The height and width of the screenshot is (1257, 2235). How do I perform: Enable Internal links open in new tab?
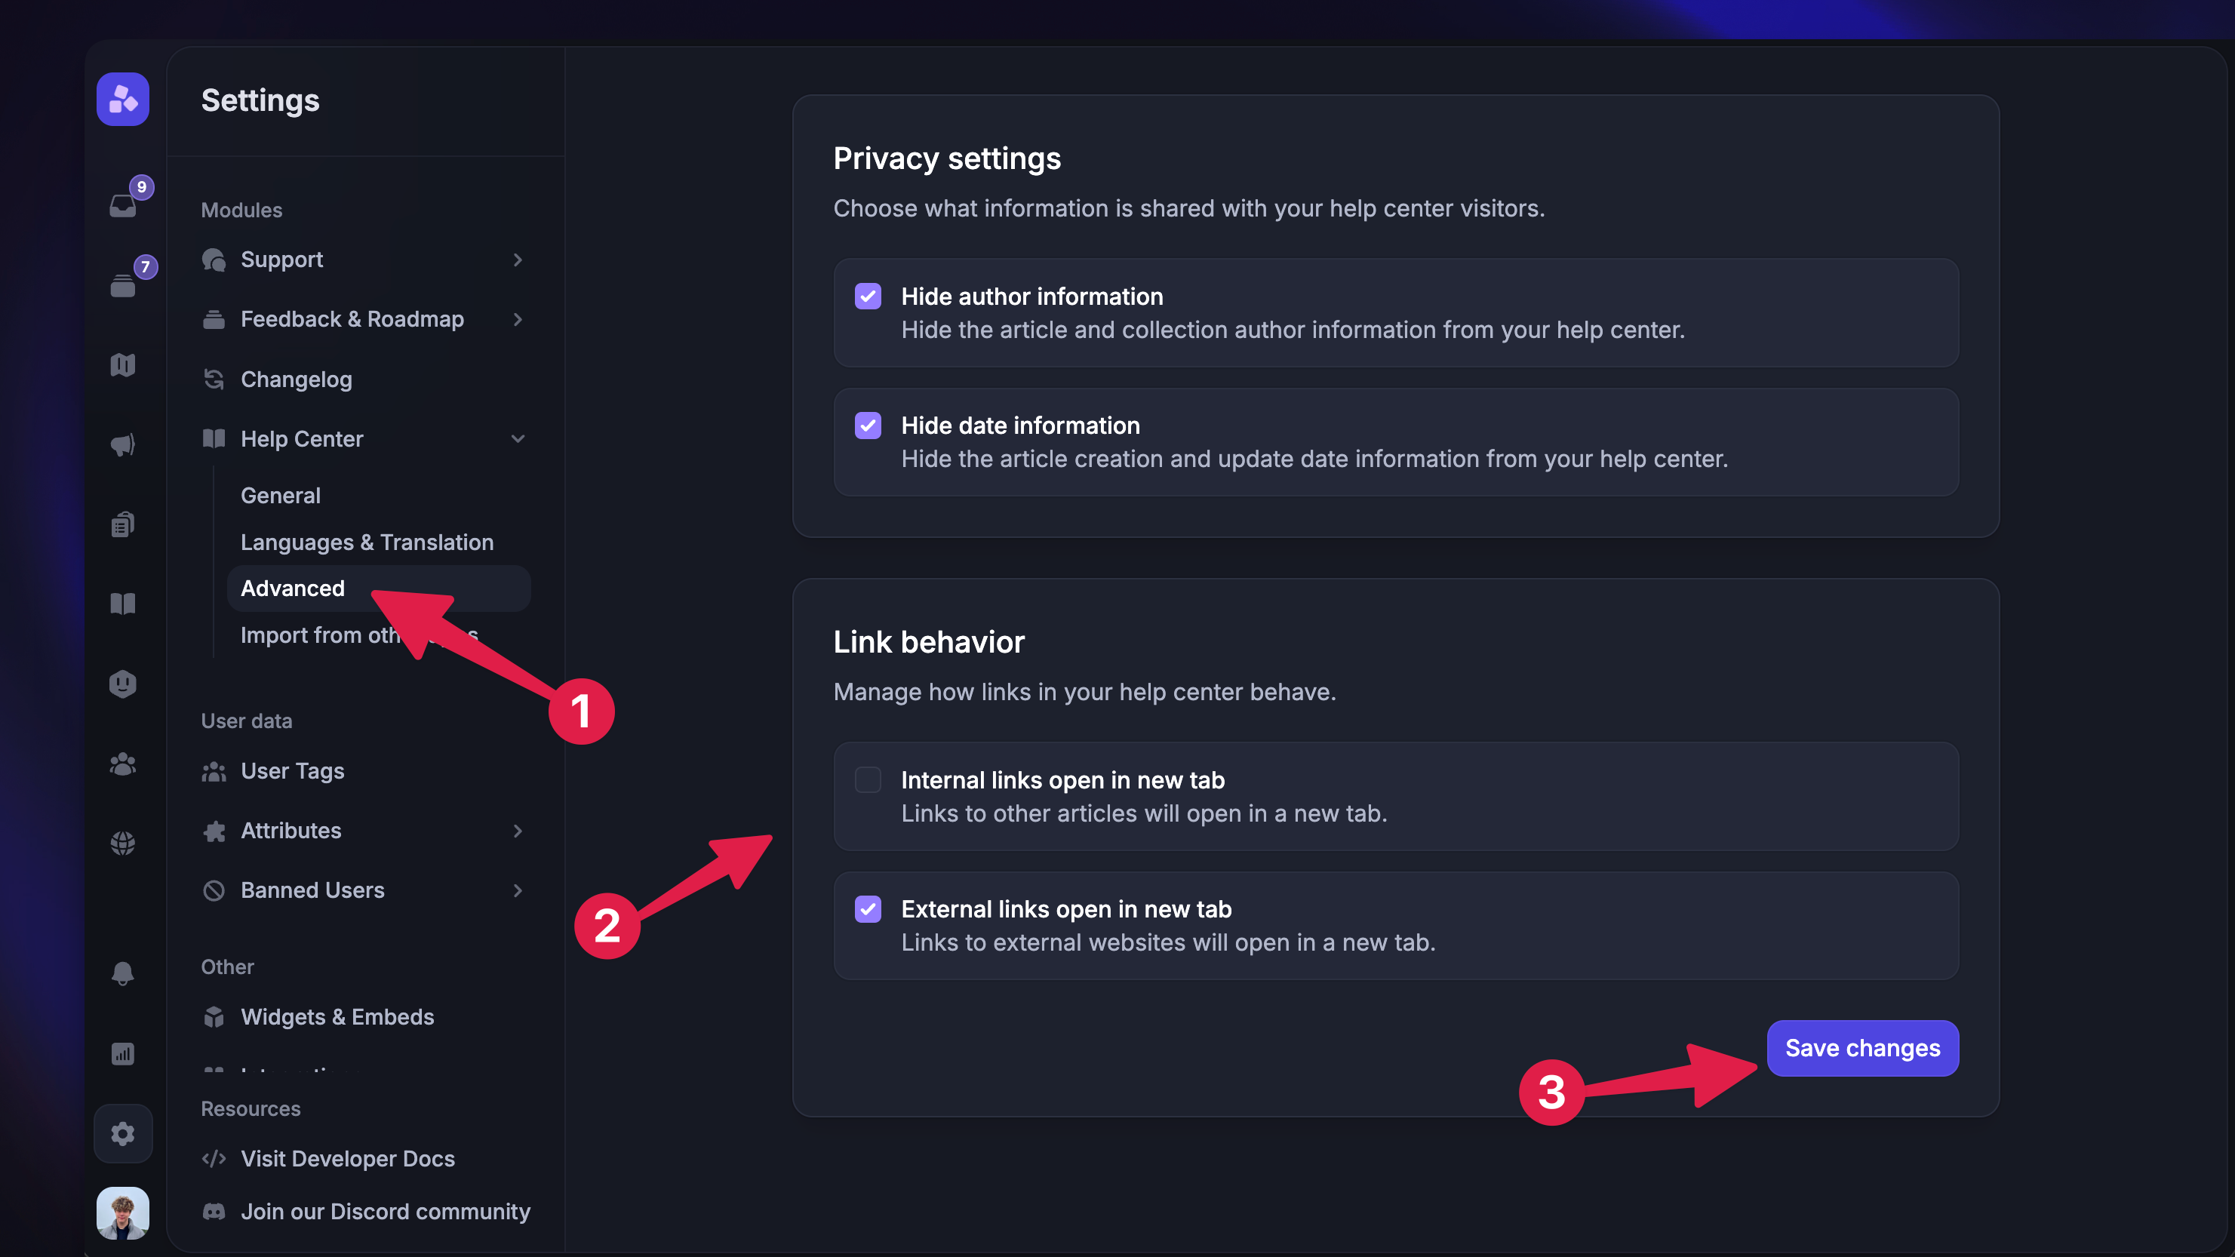pos(868,779)
